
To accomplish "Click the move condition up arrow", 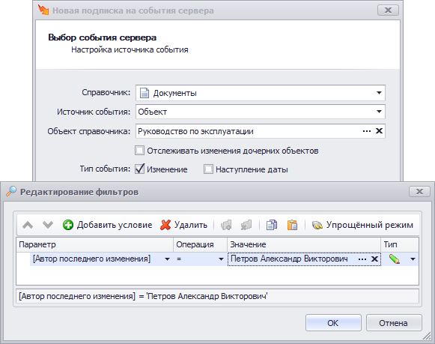I will 28,225.
